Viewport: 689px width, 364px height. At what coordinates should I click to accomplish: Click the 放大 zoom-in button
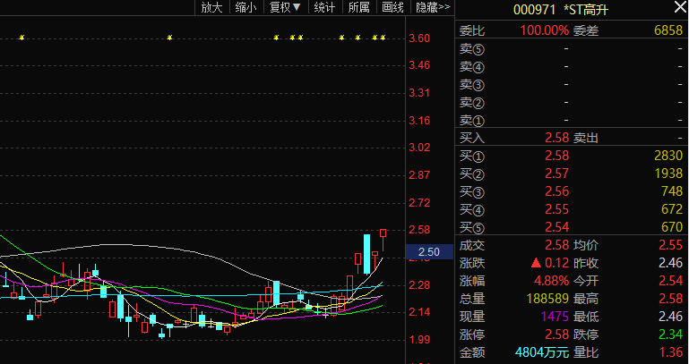pyautogui.click(x=211, y=7)
